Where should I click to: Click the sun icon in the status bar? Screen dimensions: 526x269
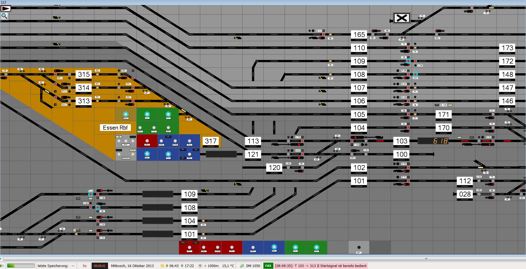[x=162, y=266]
